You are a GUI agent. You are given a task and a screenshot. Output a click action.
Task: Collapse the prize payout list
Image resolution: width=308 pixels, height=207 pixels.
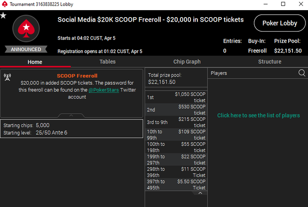click(200, 193)
